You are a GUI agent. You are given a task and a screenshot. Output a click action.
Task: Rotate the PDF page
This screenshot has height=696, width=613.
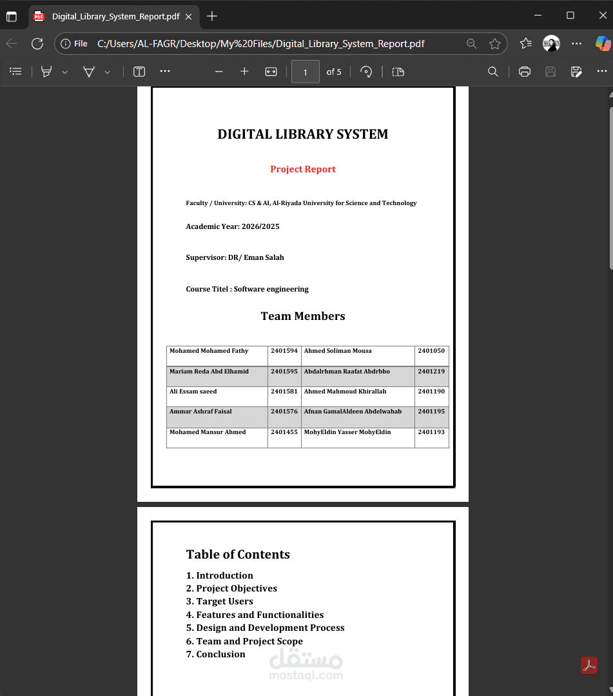point(366,72)
